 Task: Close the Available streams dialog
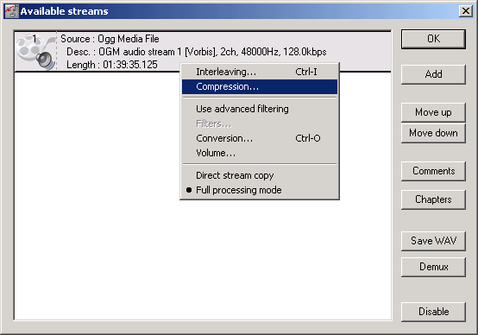point(466,11)
